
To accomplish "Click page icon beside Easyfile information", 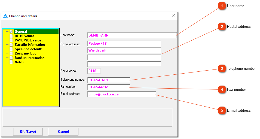I will pyautogui.click(x=11, y=45).
